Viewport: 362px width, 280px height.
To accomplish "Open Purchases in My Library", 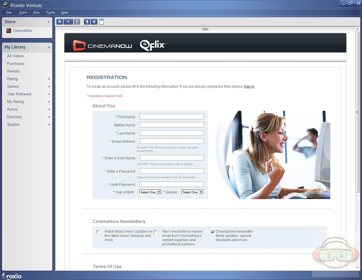I will click(16, 64).
